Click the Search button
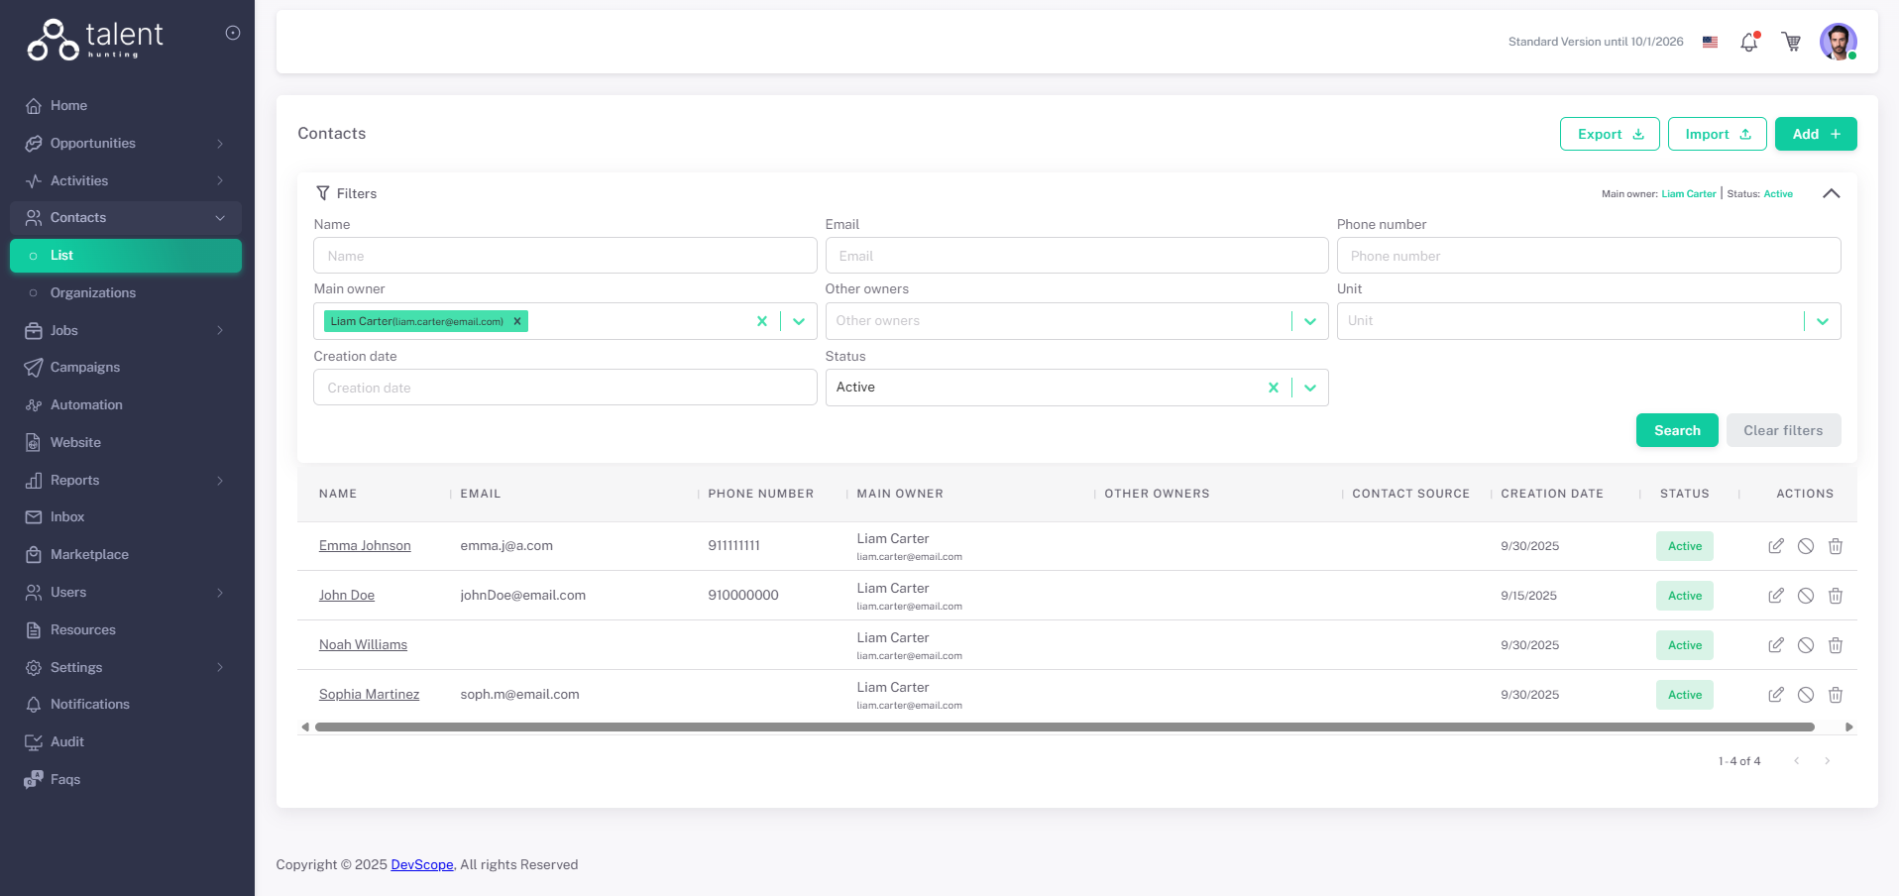Image resolution: width=1899 pixels, height=896 pixels. [x=1676, y=430]
